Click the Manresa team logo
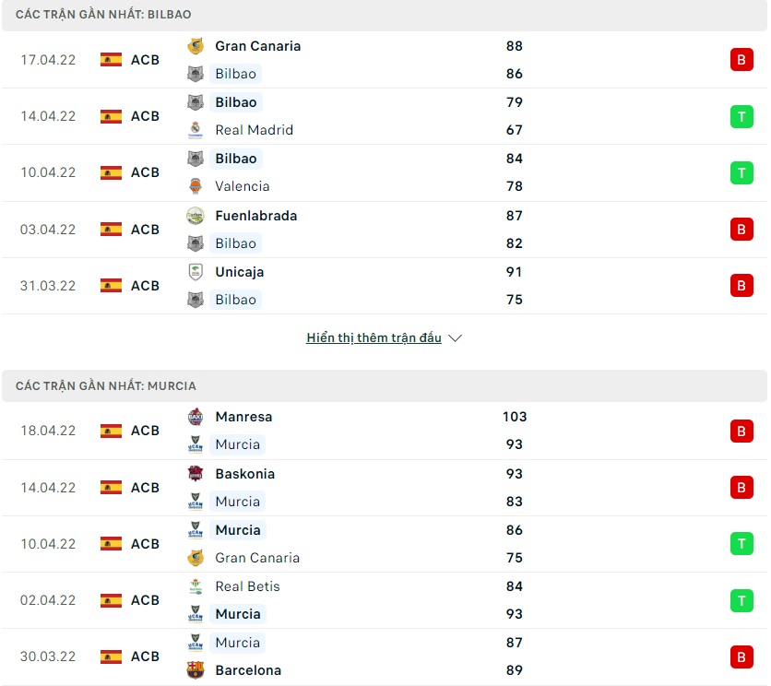Screen dimensions: 771x686 196,417
